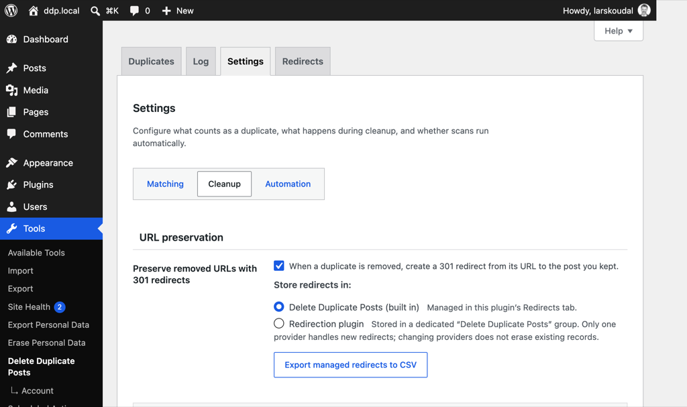687x407 pixels.
Task: Open the Pages menu label
Action: pos(36,112)
